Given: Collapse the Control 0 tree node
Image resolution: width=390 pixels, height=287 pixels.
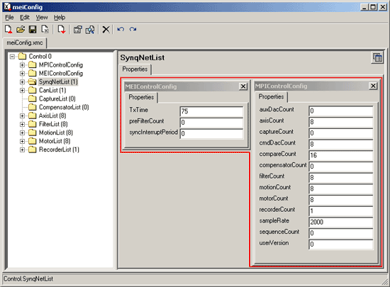Looking at the screenshot, I should click(12, 57).
